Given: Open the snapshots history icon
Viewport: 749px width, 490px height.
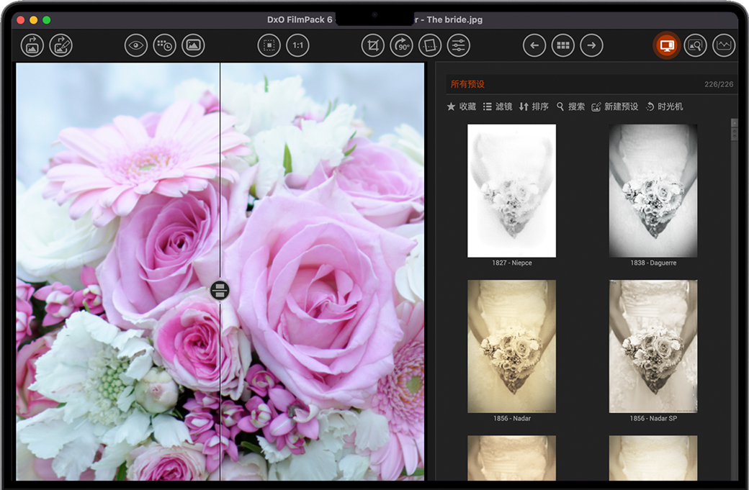Looking at the screenshot, I should point(164,46).
